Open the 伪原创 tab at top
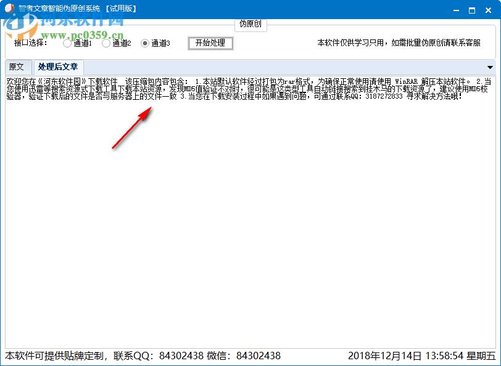The height and width of the screenshot is (366, 501). [x=251, y=24]
